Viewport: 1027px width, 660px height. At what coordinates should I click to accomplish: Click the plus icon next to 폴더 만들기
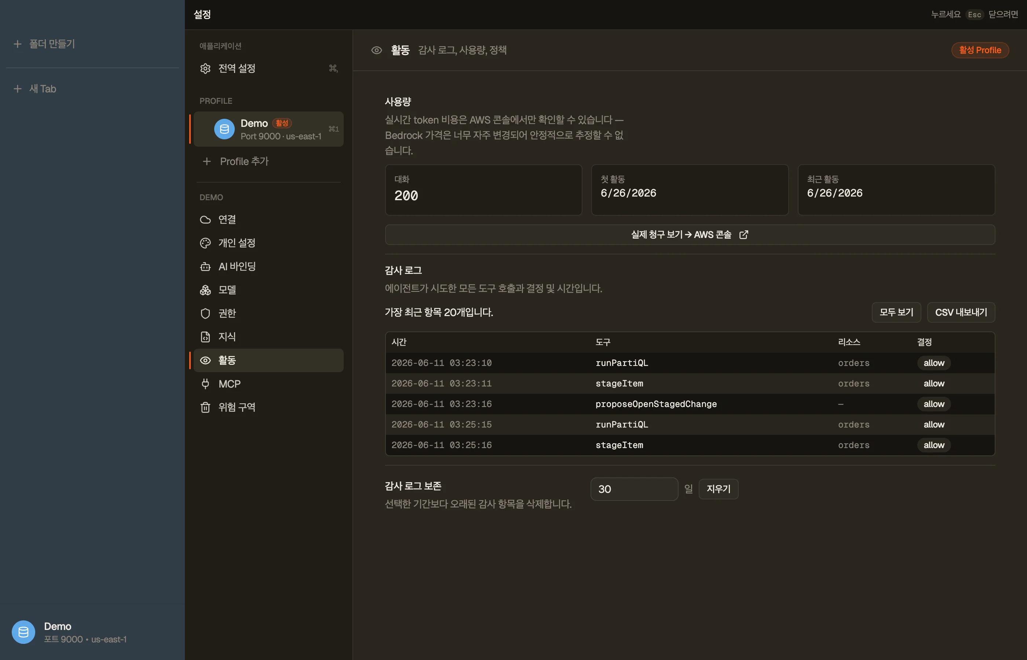tap(18, 44)
